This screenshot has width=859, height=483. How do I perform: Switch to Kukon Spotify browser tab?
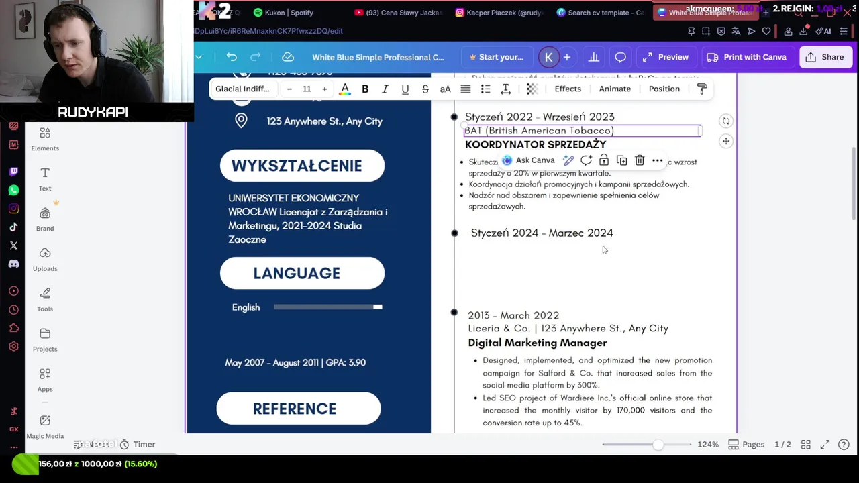coord(283,12)
